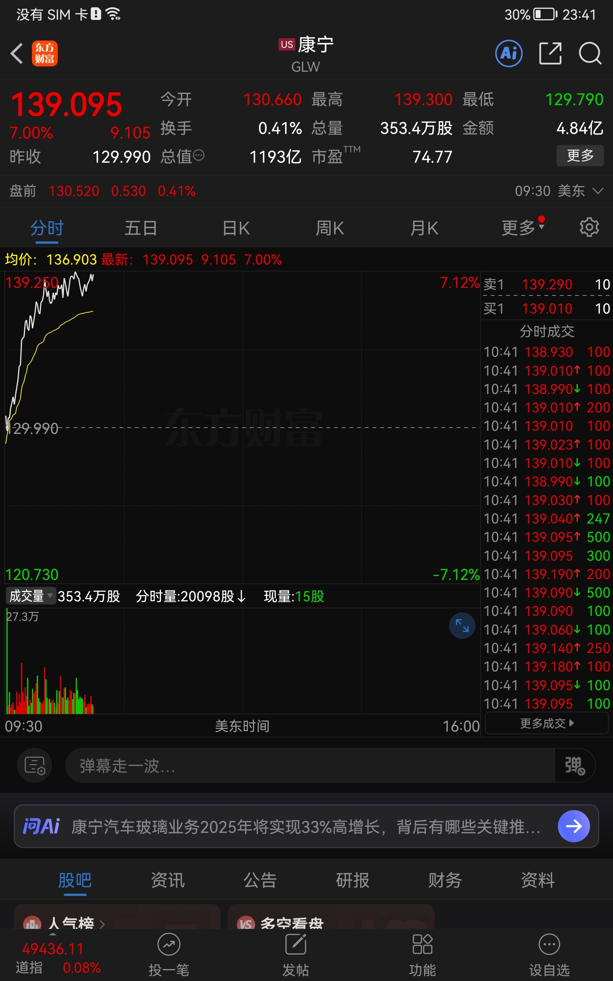
Task: Tap the 买1 139.010 bid row
Action: (546, 308)
